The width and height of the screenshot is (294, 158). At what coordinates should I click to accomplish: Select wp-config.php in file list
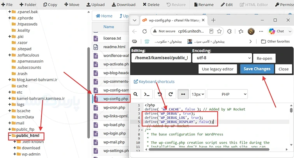pyautogui.click(x=116, y=99)
